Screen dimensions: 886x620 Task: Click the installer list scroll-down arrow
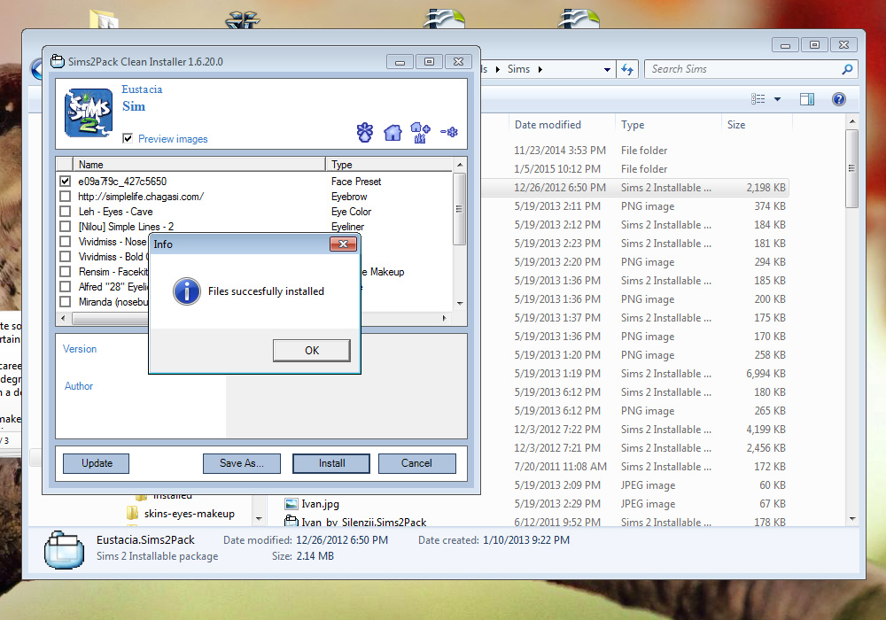pos(460,303)
